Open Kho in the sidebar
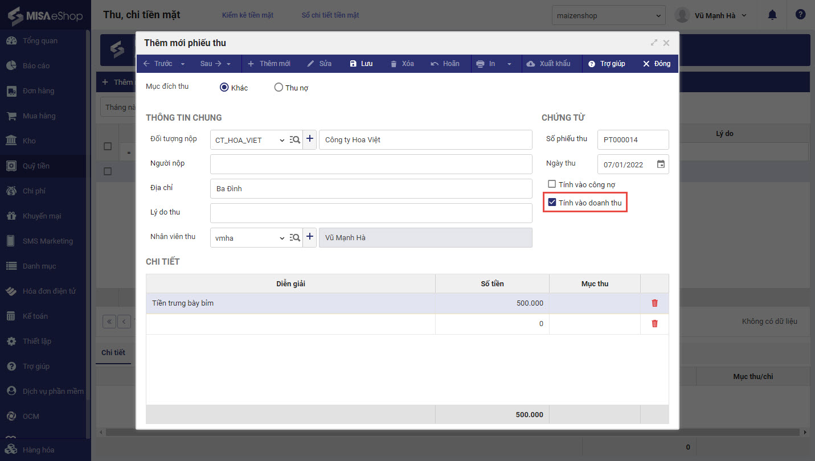The width and height of the screenshot is (815, 461). point(29,141)
